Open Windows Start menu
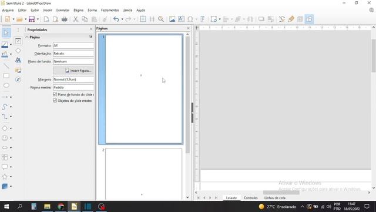376x212 pixels. 6,207
